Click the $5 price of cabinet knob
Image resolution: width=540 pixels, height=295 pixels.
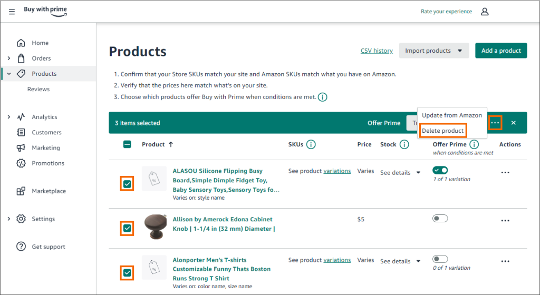pos(361,219)
